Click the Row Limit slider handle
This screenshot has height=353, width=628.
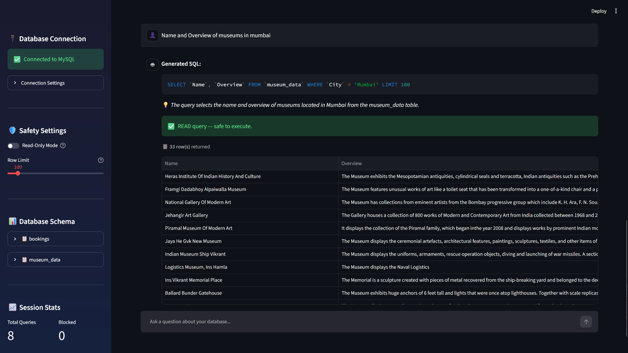click(18, 173)
